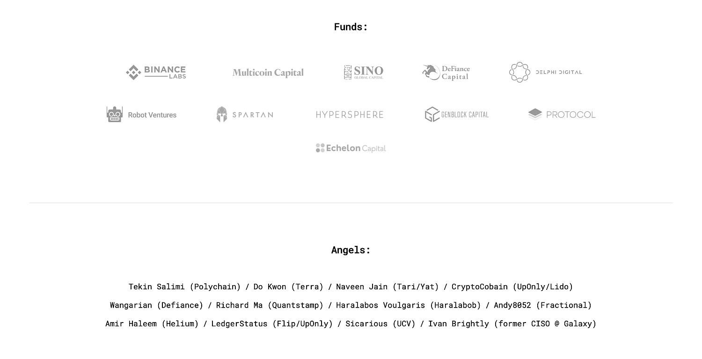
Task: Select Andy8052 (Fractional) name
Action: (543, 305)
